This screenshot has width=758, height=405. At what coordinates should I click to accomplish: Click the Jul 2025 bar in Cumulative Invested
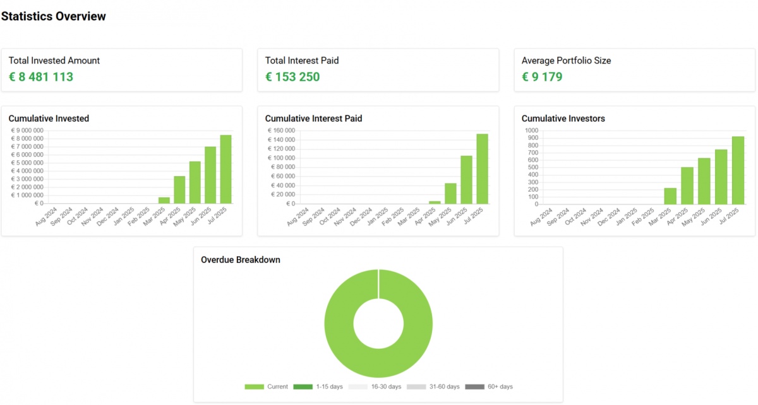226,169
